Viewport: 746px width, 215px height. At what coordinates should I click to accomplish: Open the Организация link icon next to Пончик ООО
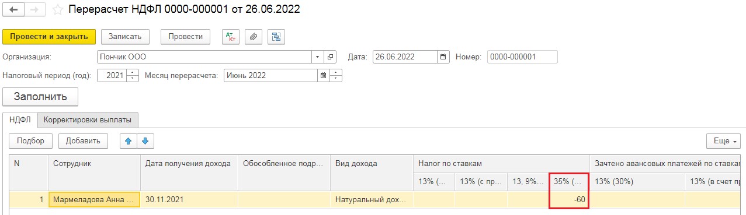click(331, 57)
